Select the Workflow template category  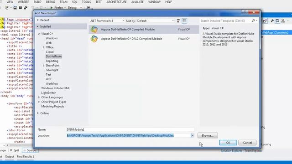click(52, 84)
